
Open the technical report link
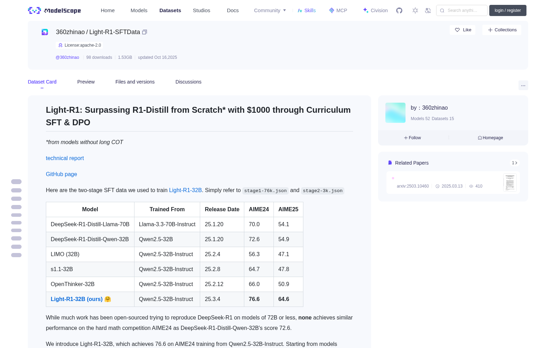pyautogui.click(x=65, y=158)
